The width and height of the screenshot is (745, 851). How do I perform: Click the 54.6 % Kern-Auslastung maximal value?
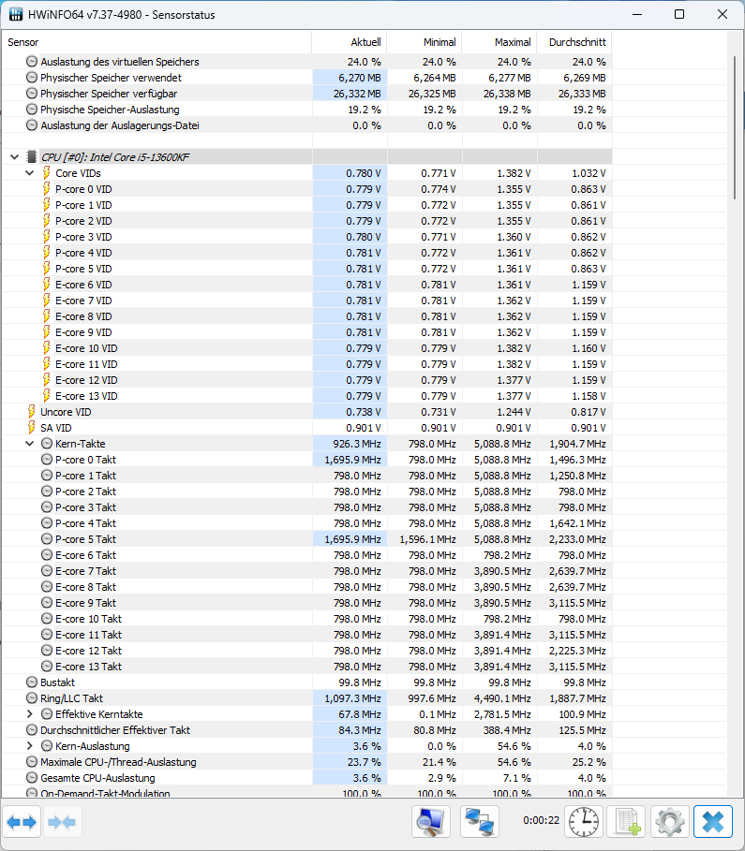click(x=514, y=746)
